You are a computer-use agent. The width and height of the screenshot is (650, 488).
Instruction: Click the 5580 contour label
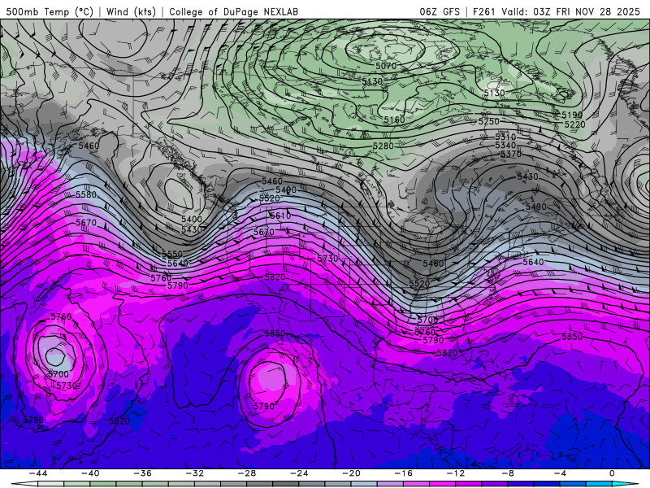(86, 194)
